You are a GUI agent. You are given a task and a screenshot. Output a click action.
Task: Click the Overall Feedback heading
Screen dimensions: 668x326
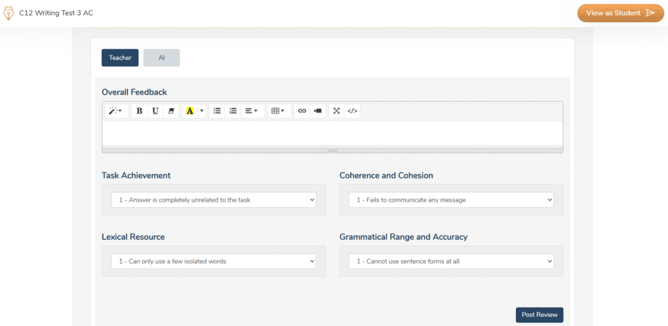click(x=134, y=92)
